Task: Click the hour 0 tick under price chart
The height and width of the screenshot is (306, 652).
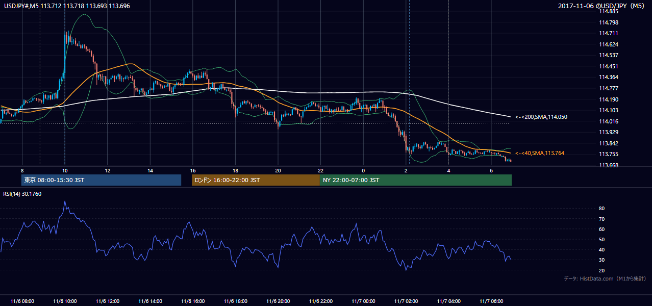Action: point(363,170)
